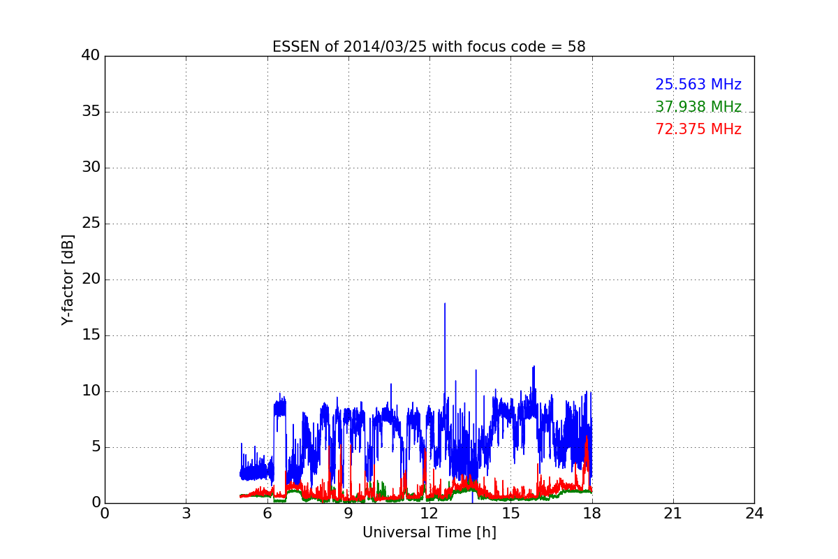Click x-axis tick label 12
This screenshot has width=838, height=559.
tap(429, 514)
